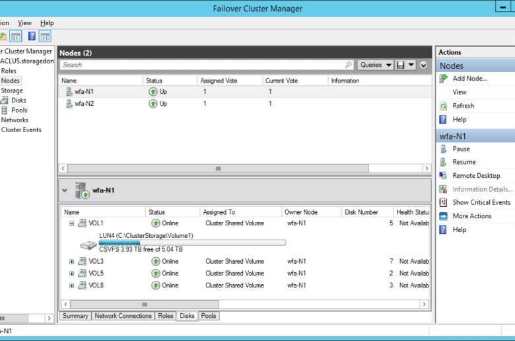Select Storage in the console tree

click(x=12, y=91)
